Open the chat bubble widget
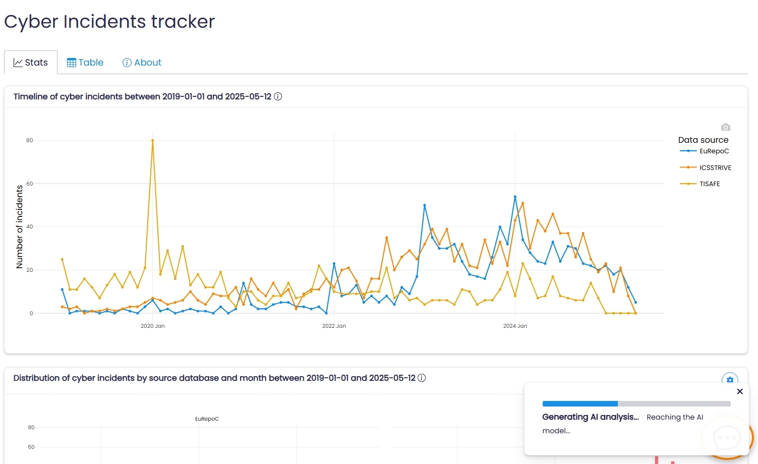758x464 pixels. [727, 437]
